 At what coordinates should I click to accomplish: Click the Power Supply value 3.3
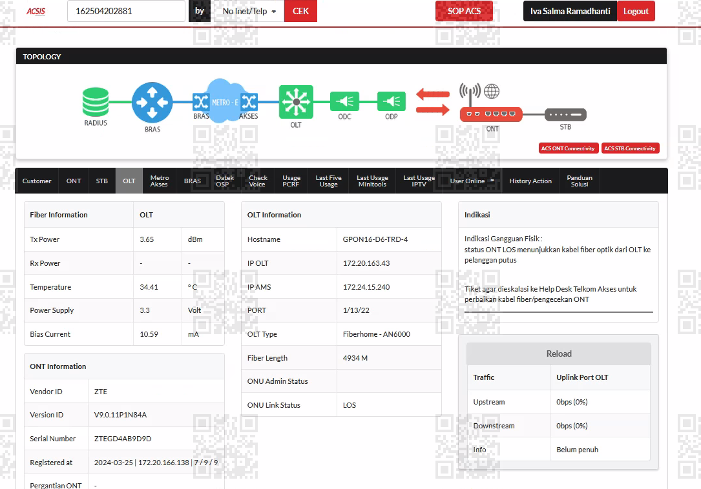(x=145, y=310)
